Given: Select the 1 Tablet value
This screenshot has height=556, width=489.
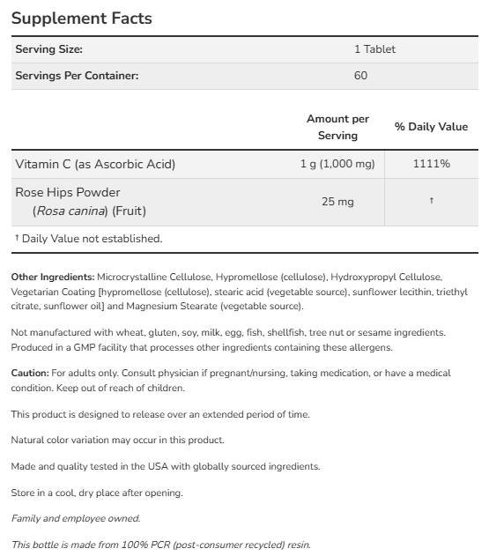Looking at the screenshot, I should tap(374, 49).
